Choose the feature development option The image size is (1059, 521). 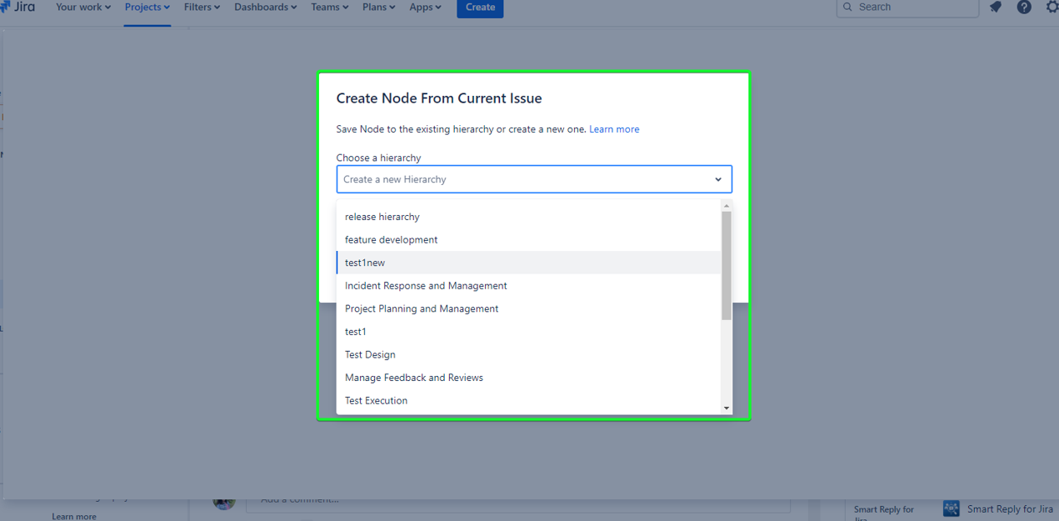pos(391,240)
